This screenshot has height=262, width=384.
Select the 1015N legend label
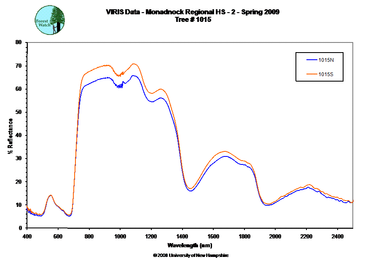pyautogui.click(x=326, y=60)
